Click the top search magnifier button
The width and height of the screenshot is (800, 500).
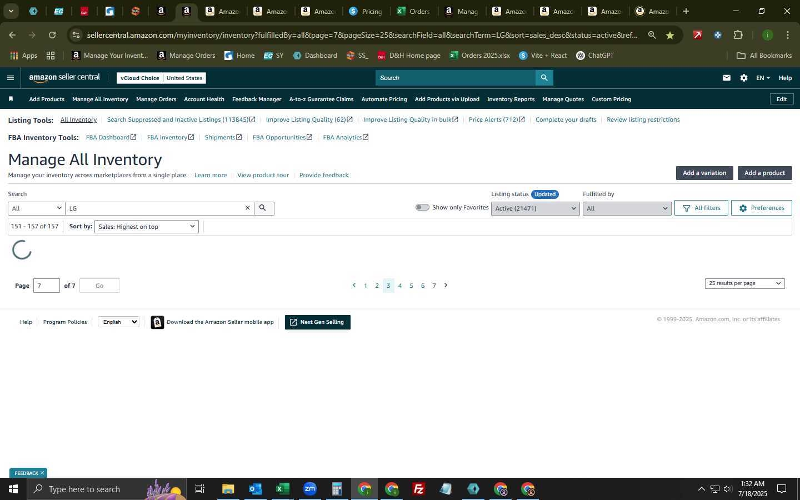click(544, 78)
